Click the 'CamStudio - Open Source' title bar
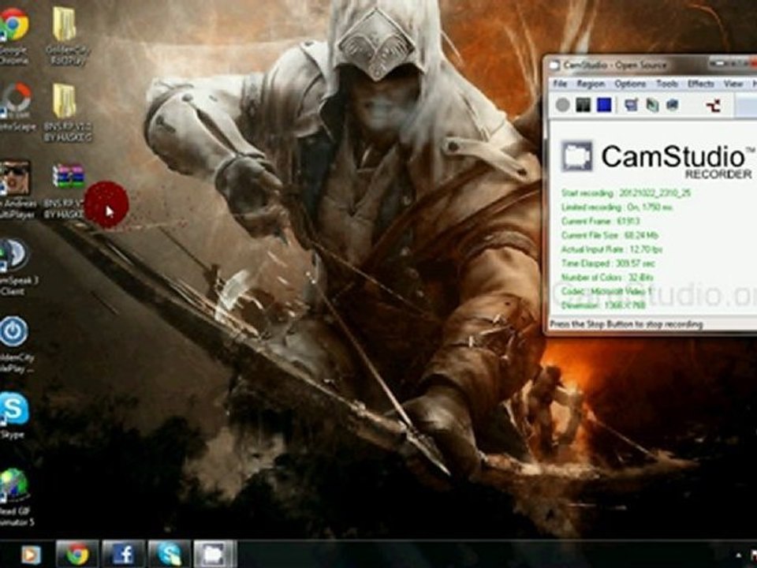 [x=614, y=65]
